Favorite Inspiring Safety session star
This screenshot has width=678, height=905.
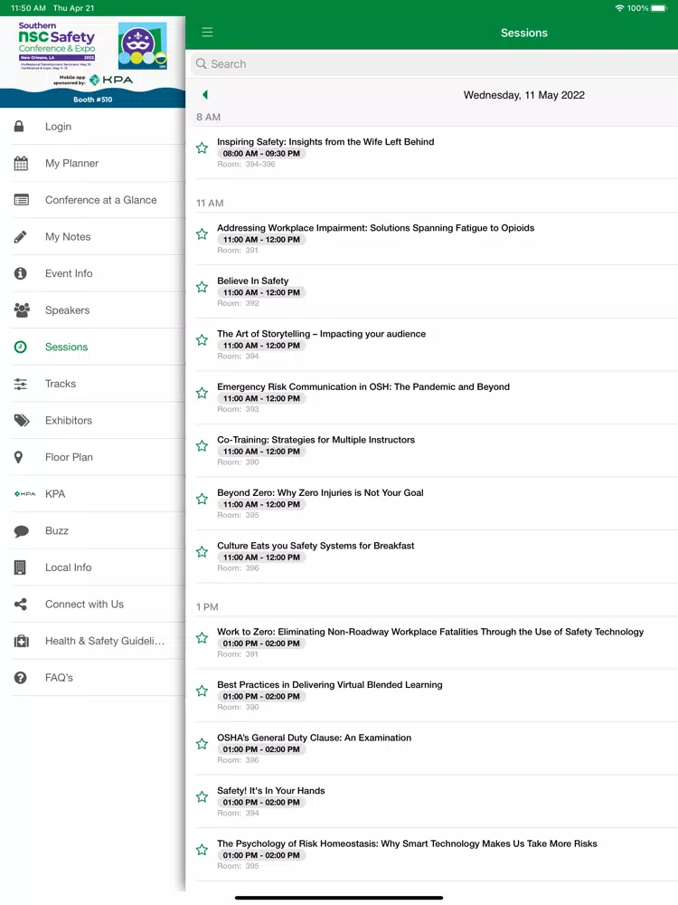[x=202, y=148]
